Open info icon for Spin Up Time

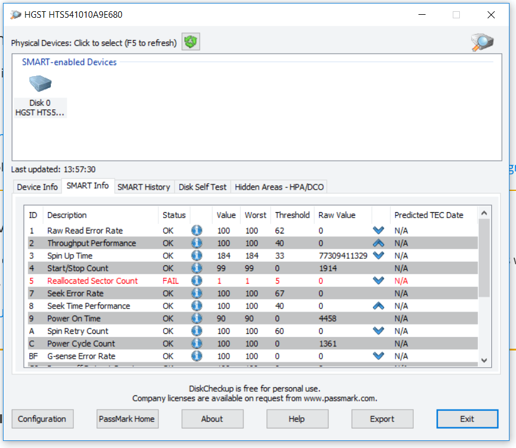point(196,255)
